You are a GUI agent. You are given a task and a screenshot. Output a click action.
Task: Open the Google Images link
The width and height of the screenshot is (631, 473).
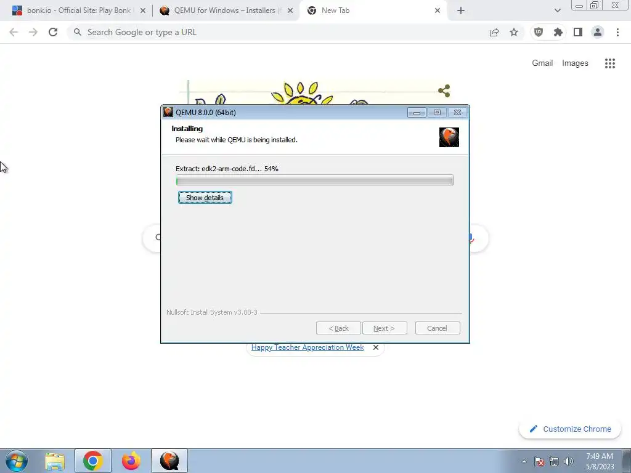tap(575, 63)
